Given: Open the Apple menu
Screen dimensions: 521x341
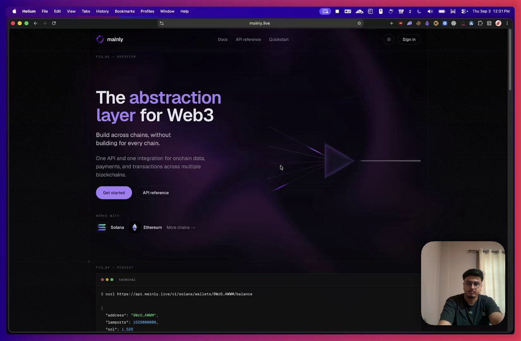Looking at the screenshot, I should (14, 11).
